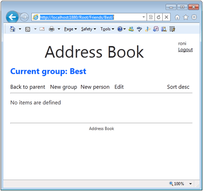Refresh the page with the reload icon
This screenshot has width=203, height=191.
pyautogui.click(x=159, y=17)
